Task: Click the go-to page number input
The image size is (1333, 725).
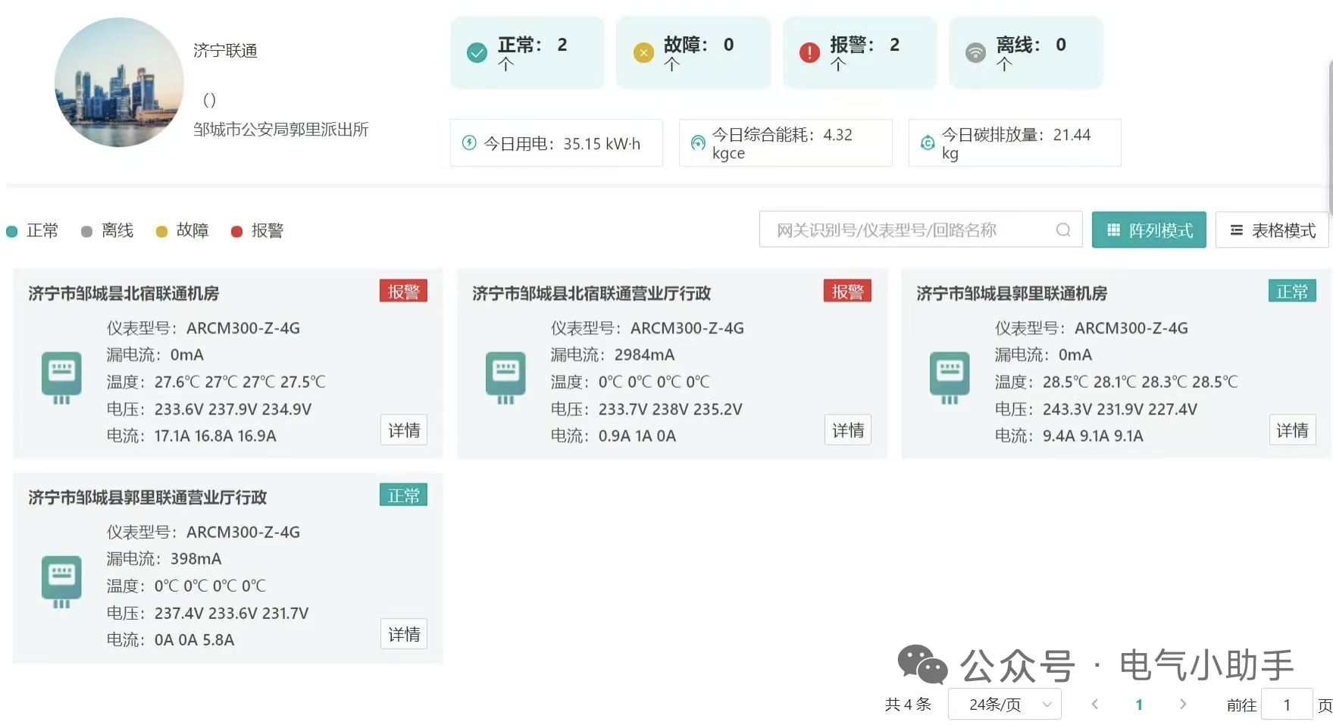Action: click(x=1287, y=705)
